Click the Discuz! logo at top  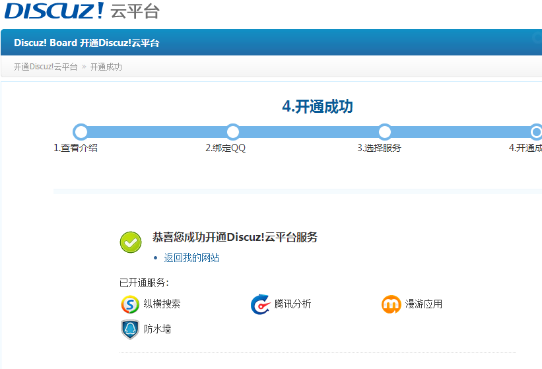54,11
